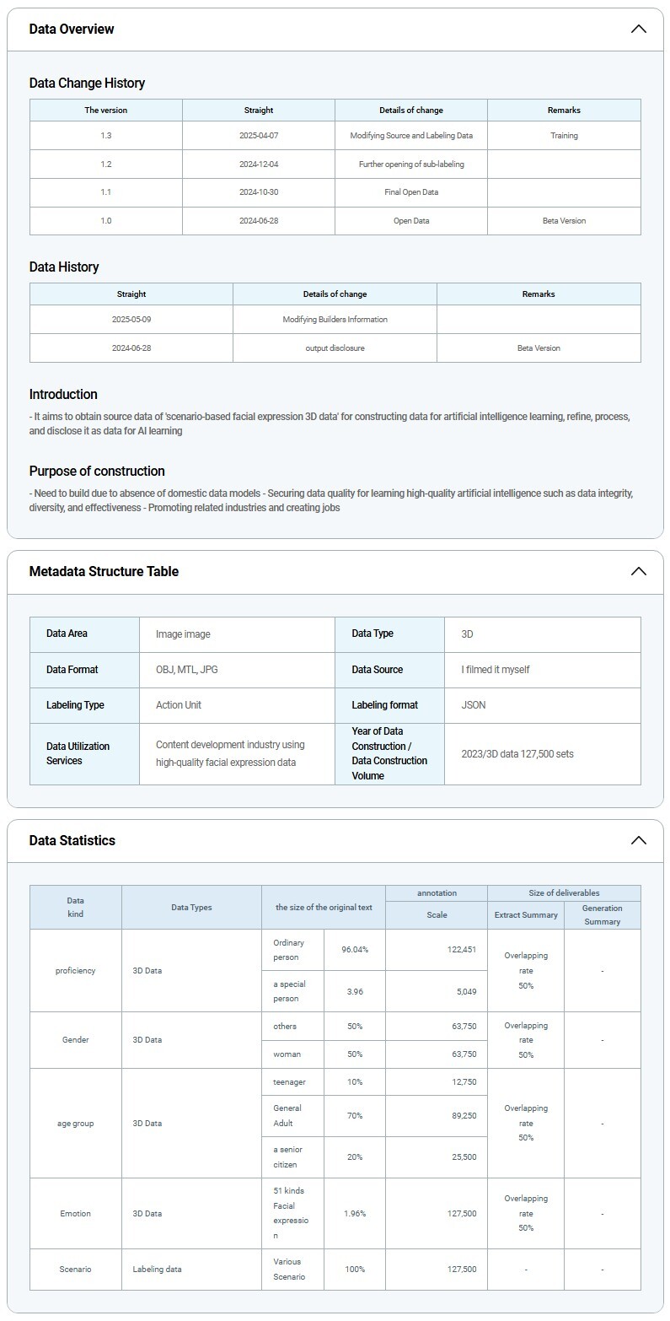Click the Metadata Structure Table title
The image size is (670, 1321).
[104, 572]
